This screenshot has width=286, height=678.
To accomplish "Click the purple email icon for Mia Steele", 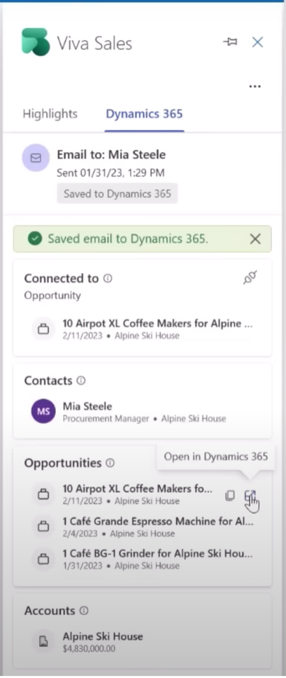I will tap(36, 158).
